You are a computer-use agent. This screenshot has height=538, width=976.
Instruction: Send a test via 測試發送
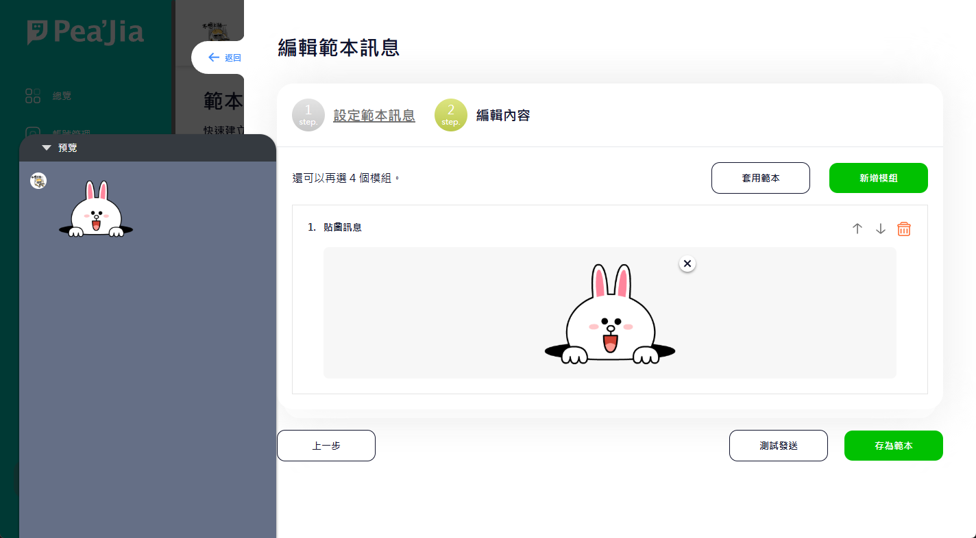tap(778, 446)
